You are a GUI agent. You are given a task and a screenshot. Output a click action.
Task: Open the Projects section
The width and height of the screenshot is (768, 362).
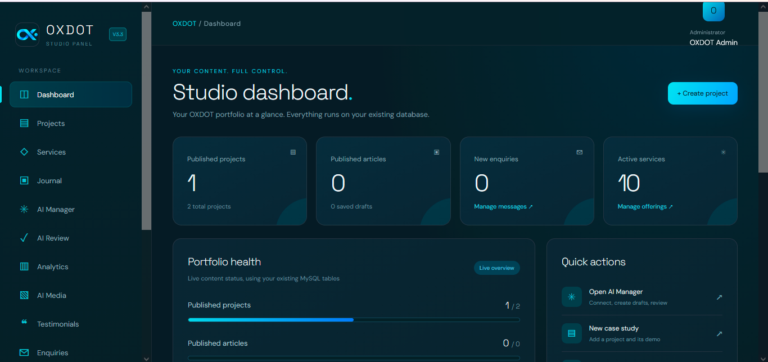(x=71, y=123)
